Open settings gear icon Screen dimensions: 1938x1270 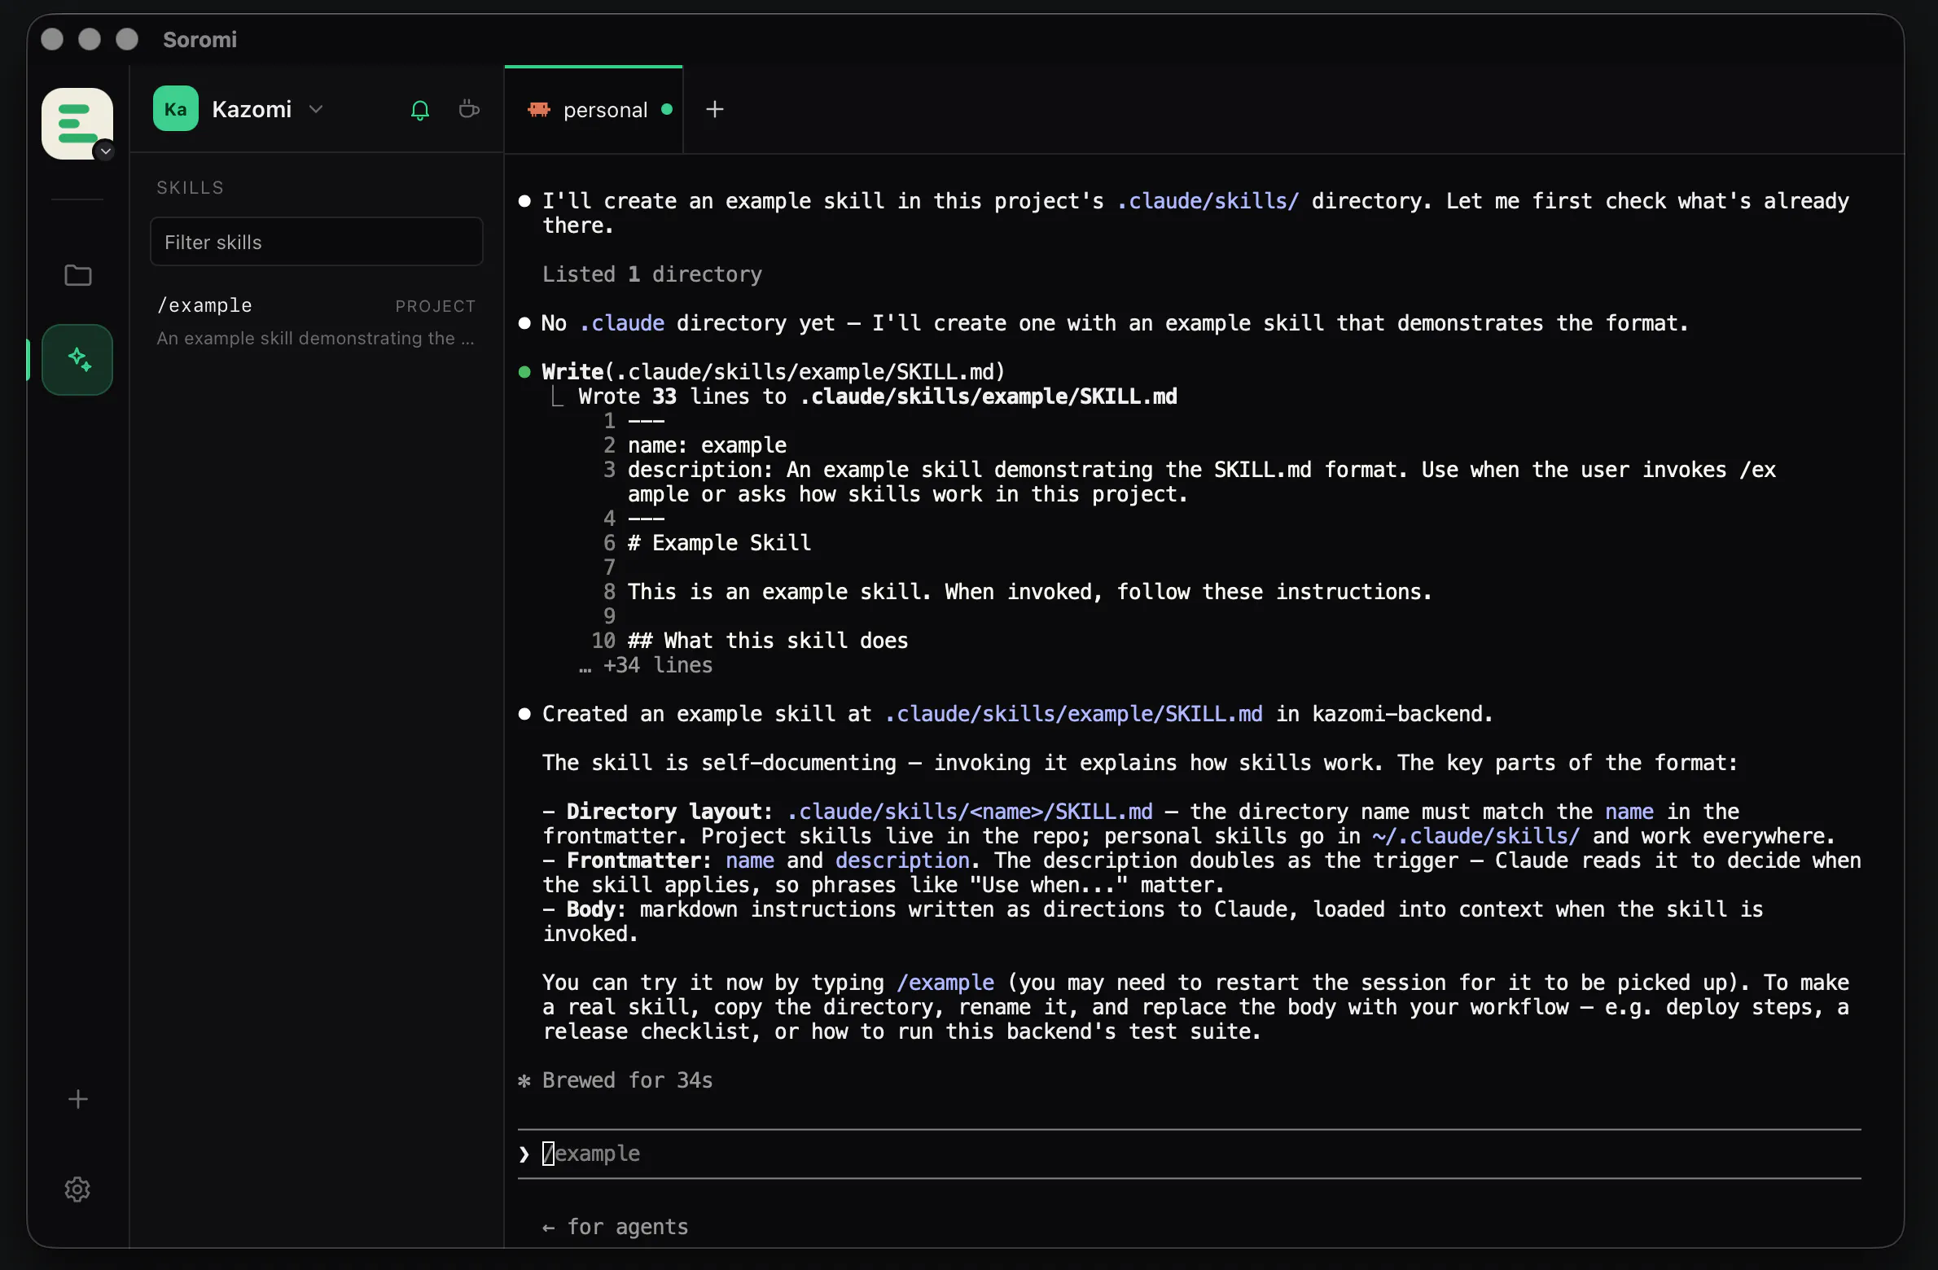click(77, 1189)
